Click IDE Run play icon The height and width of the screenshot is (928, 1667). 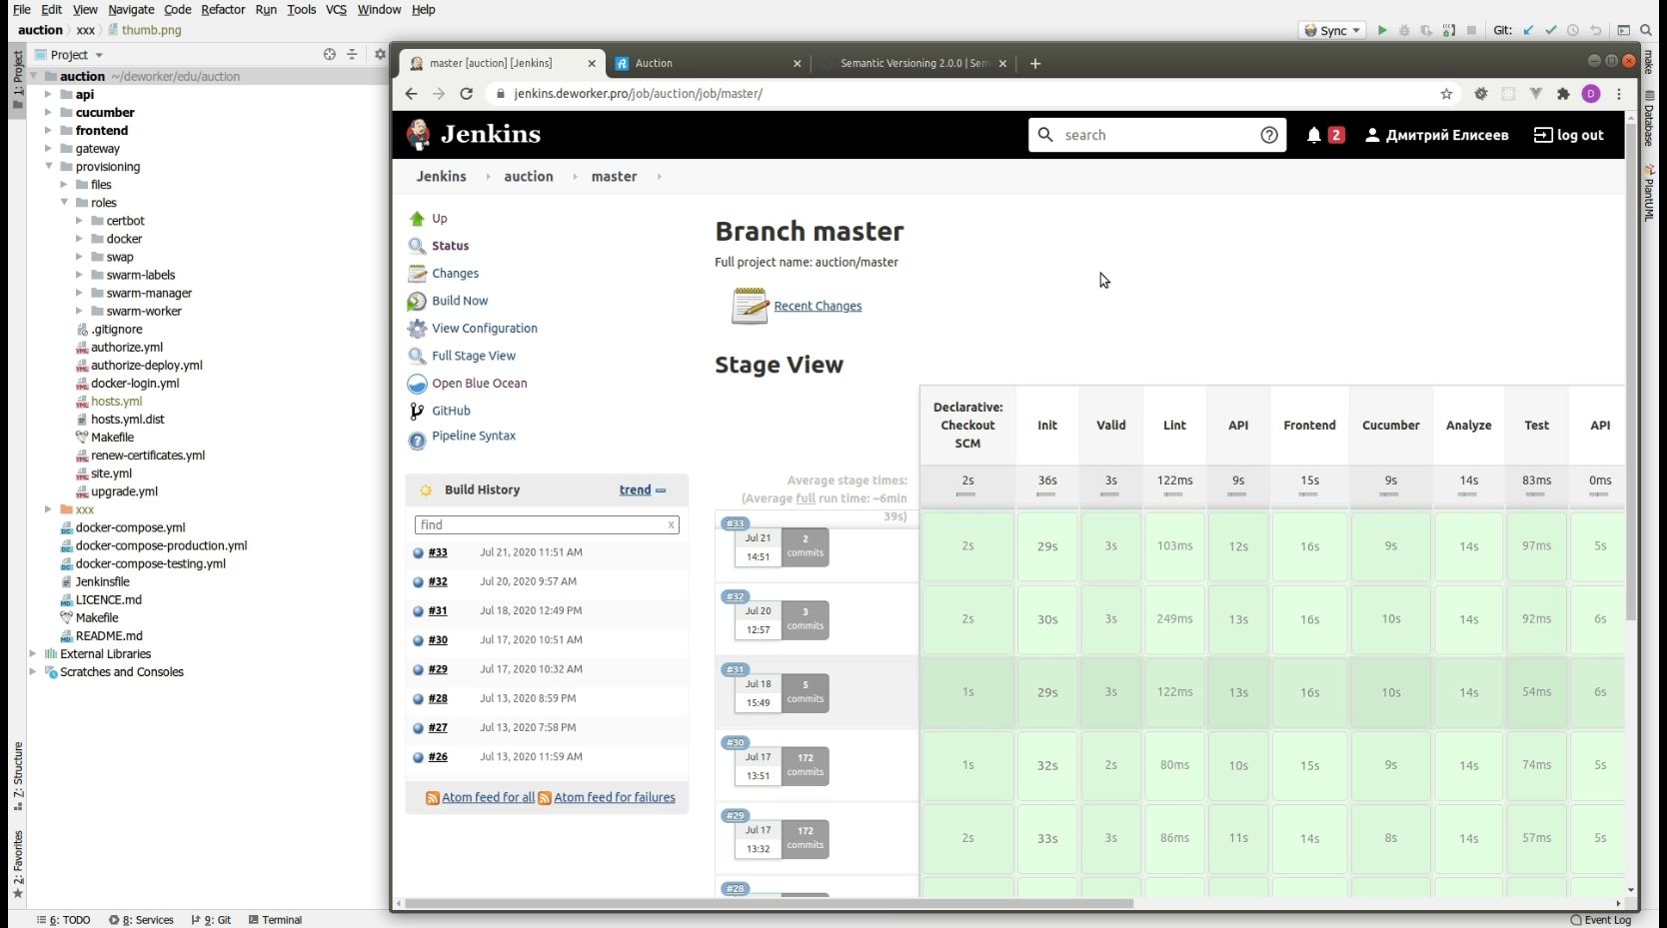click(1382, 30)
